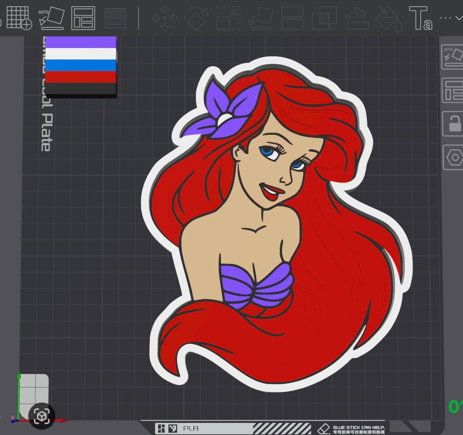Image resolution: width=463 pixels, height=435 pixels.
Task: Select the Scale tool
Action: click(x=228, y=18)
